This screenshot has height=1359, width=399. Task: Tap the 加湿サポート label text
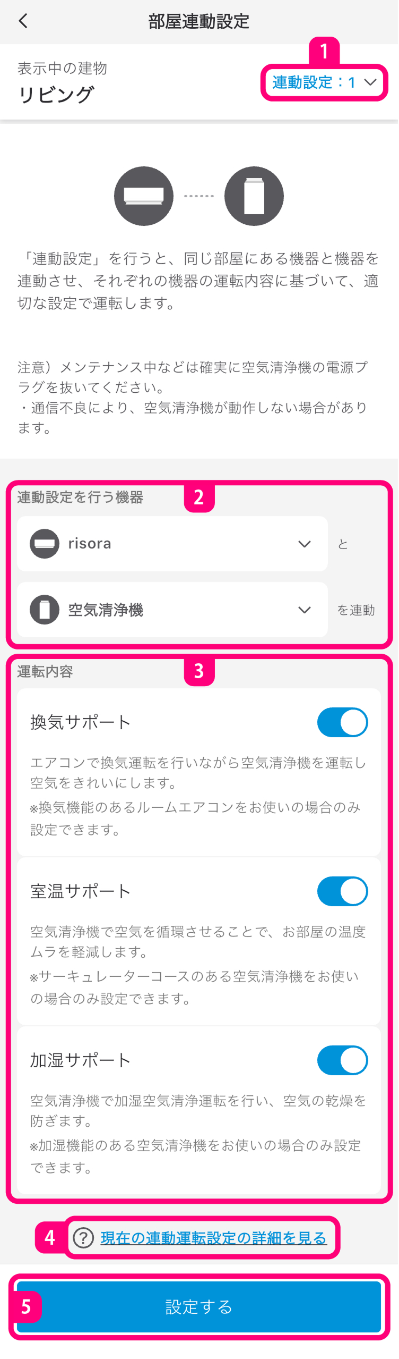pyautogui.click(x=80, y=1060)
